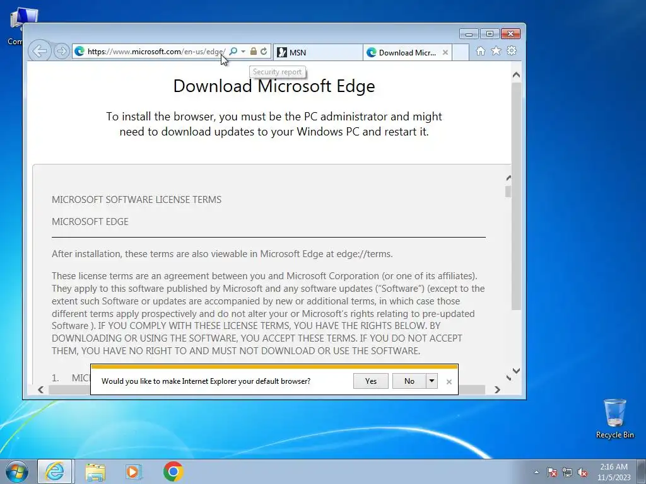Click the horizontal scrollbar left arrow
Image resolution: width=646 pixels, height=484 pixels.
(40, 389)
